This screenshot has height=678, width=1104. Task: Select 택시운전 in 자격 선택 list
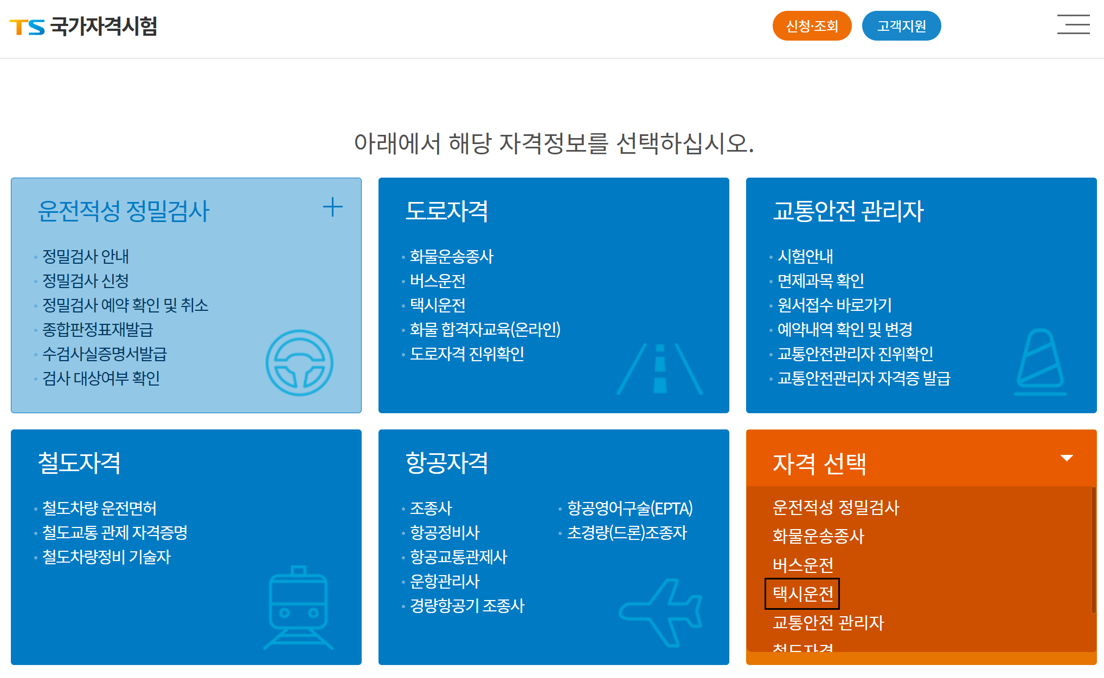coord(803,594)
